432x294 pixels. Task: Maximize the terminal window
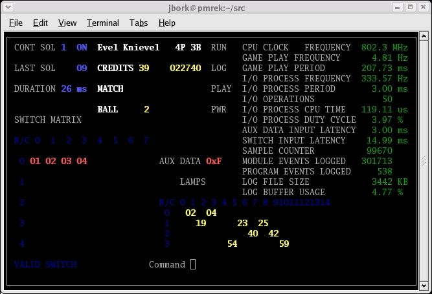click(x=411, y=6)
